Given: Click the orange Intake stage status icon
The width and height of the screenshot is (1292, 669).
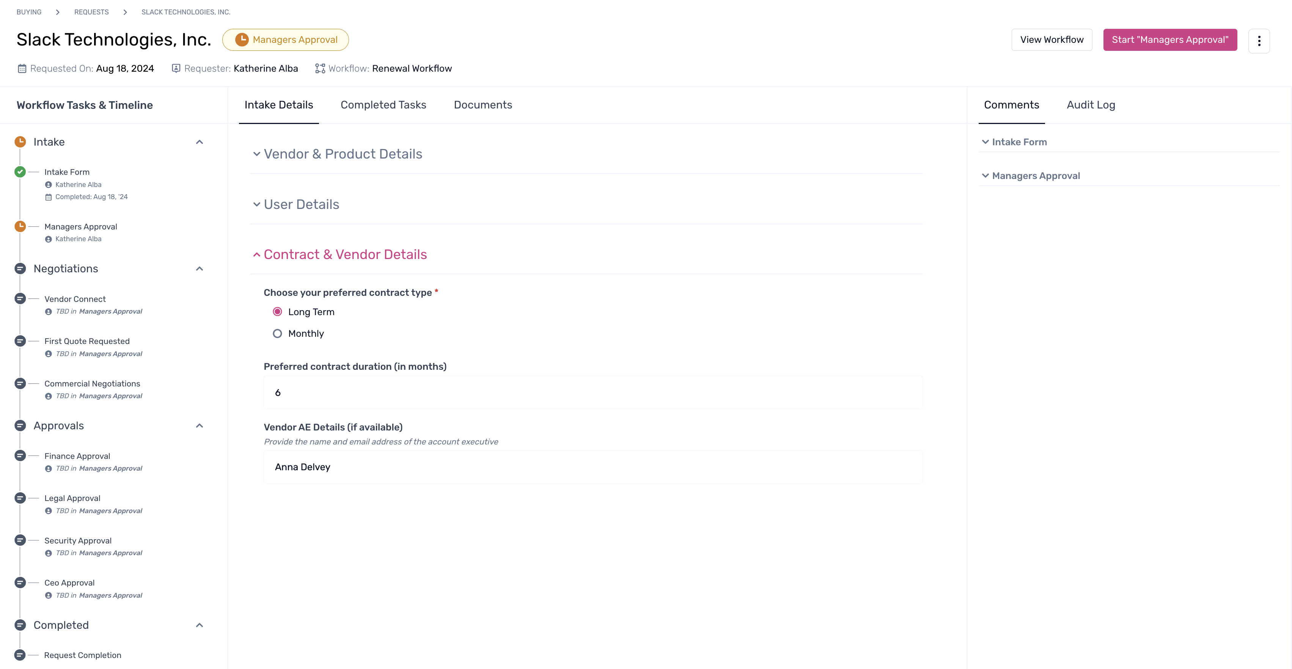Looking at the screenshot, I should [20, 142].
